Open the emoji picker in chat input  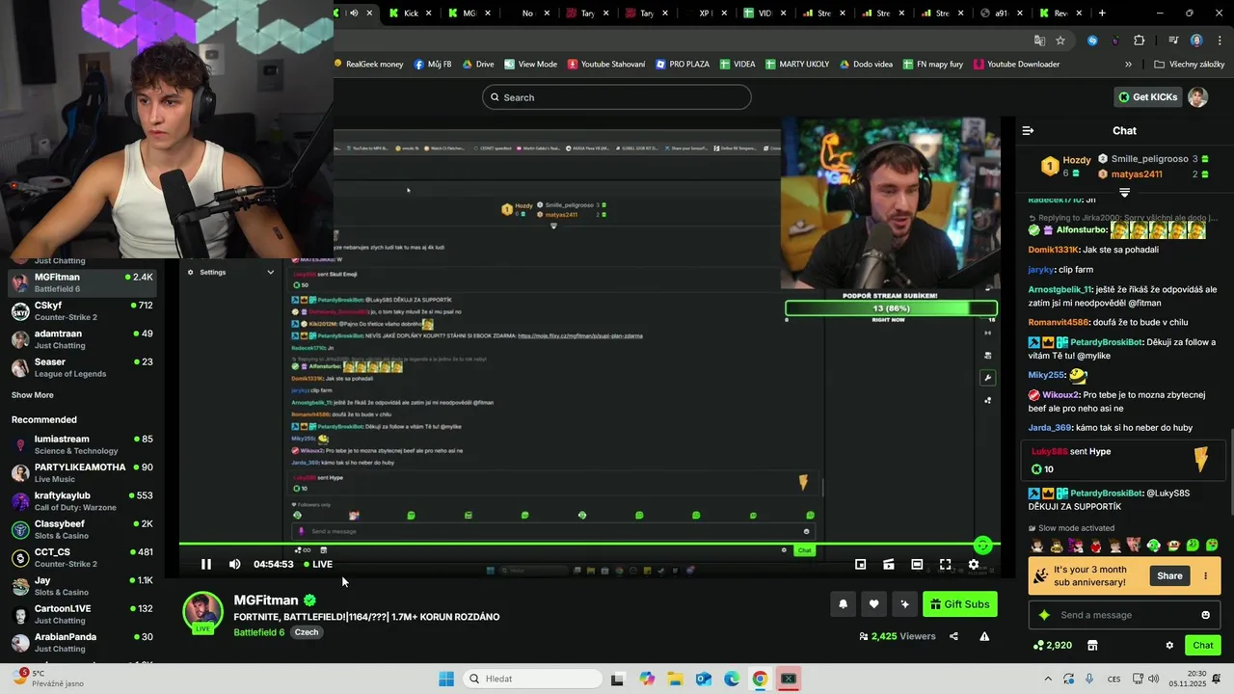pos(1205,615)
